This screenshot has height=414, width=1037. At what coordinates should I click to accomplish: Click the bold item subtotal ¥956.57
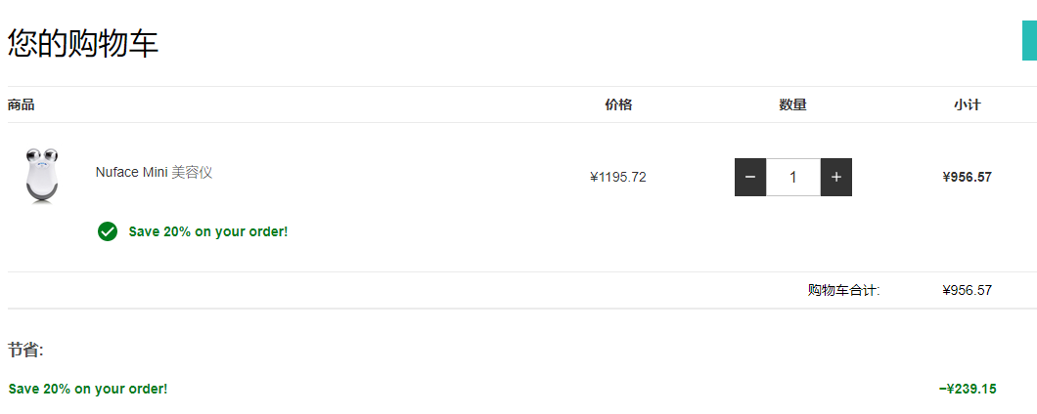pos(967,177)
